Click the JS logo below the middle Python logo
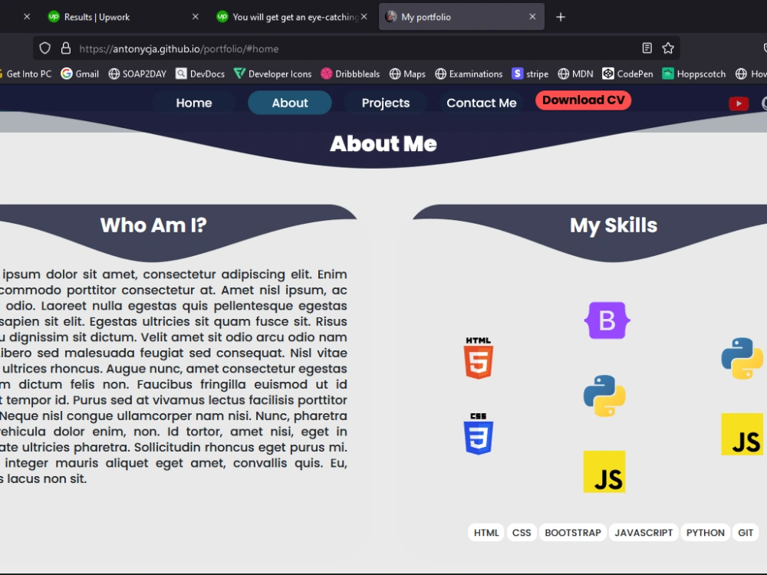The height and width of the screenshot is (575, 767). pyautogui.click(x=604, y=472)
